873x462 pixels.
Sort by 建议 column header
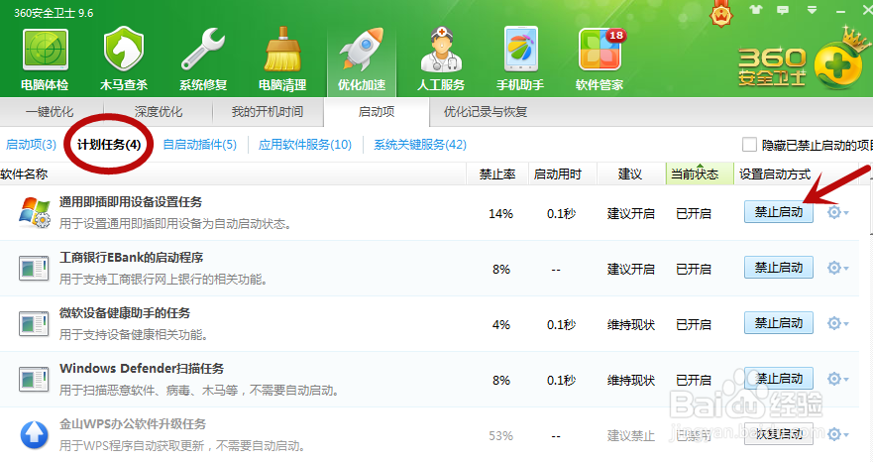[631, 174]
